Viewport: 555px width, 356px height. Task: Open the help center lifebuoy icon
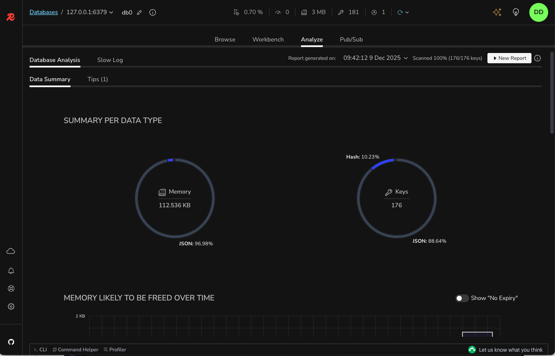11,288
